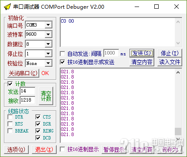Viewport: 187px width, 157px height.
Task: Click the send box scroll down arrow
Action: click(178, 43)
